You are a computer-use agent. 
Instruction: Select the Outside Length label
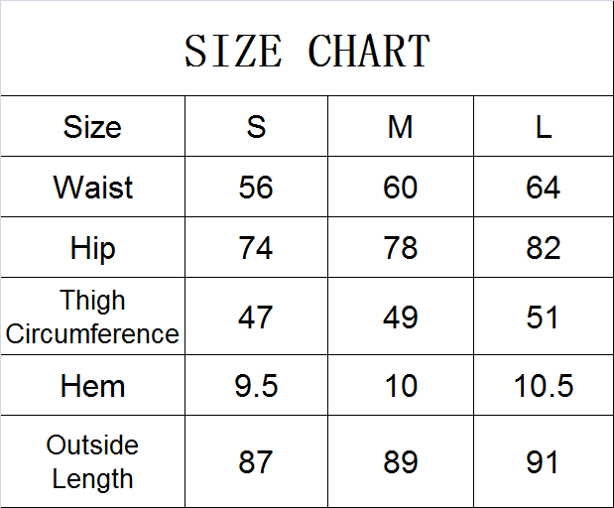coord(92,462)
